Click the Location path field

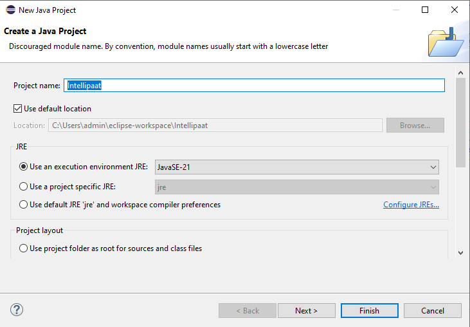pyautogui.click(x=215, y=125)
